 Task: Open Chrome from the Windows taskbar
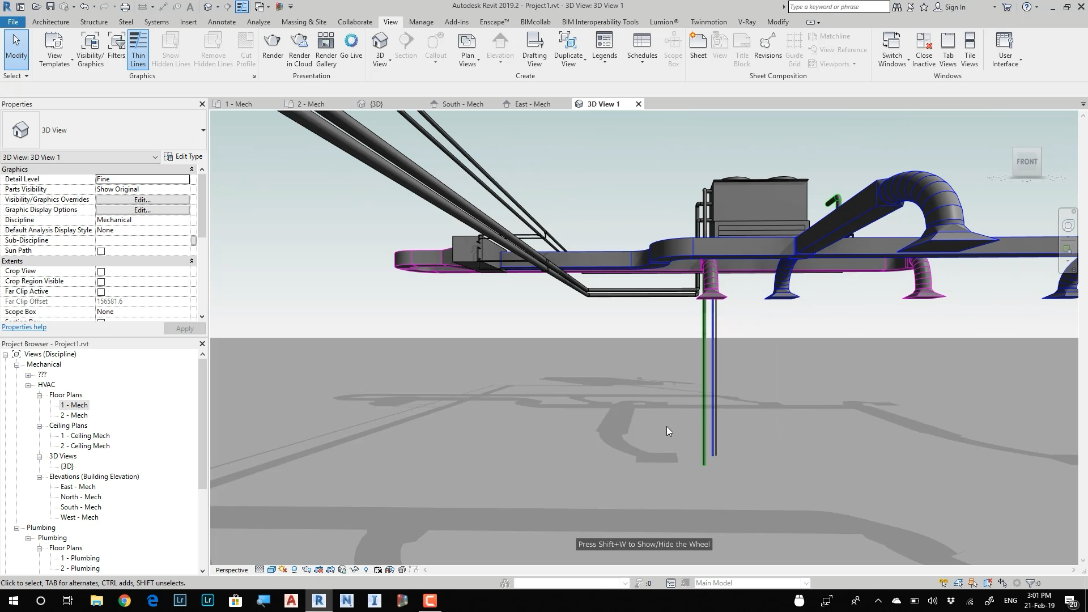pyautogui.click(x=124, y=601)
